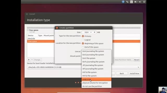Select btrfs journaling file system option
The width and height of the screenshot is (167, 93).
tap(96, 62)
